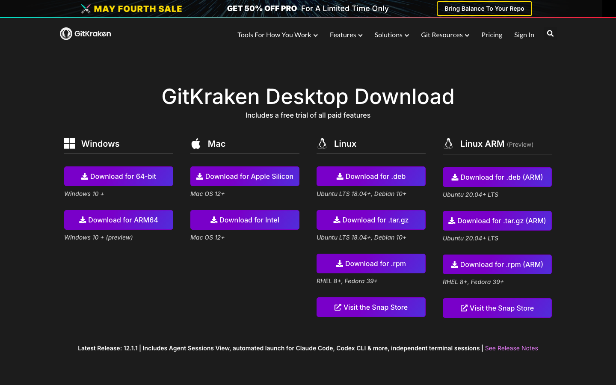Open the Git Resources dropdown
This screenshot has height=385, width=616.
(x=445, y=35)
